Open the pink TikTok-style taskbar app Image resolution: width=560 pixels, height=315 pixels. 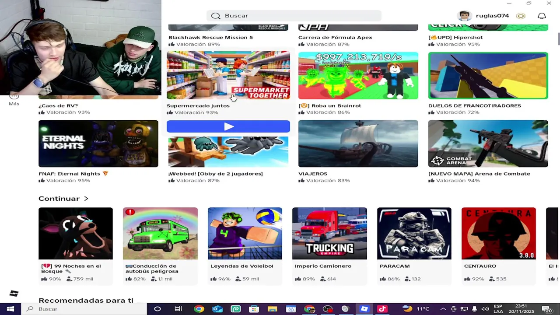(382, 309)
